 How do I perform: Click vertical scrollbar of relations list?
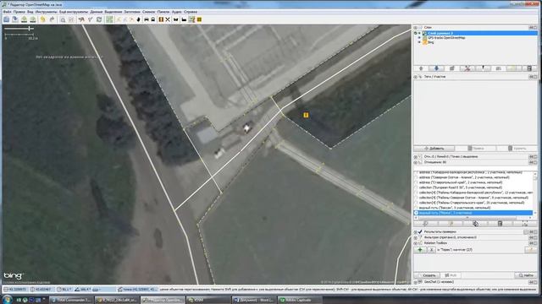pyautogui.click(x=535, y=193)
